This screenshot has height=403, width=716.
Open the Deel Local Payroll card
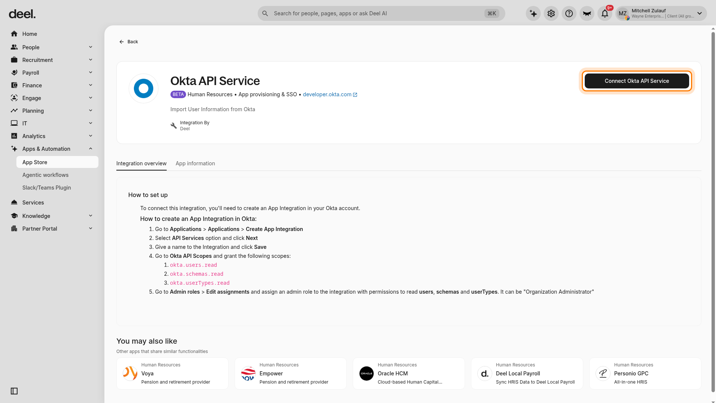pos(527,374)
